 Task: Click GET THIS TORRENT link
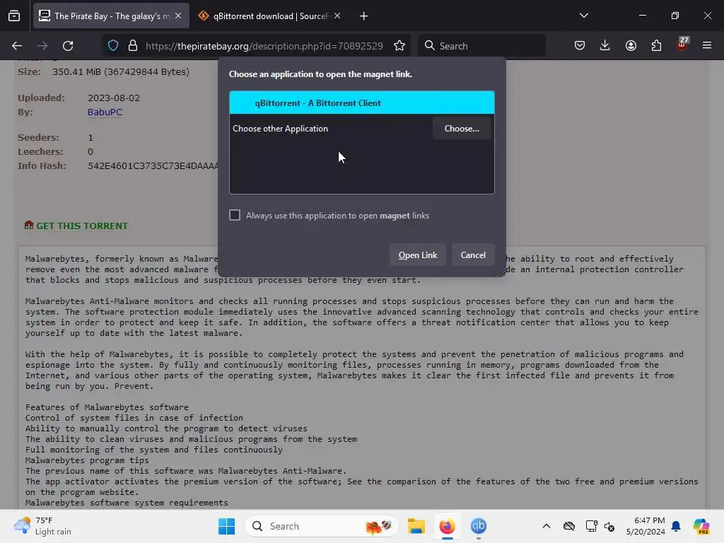point(82,226)
